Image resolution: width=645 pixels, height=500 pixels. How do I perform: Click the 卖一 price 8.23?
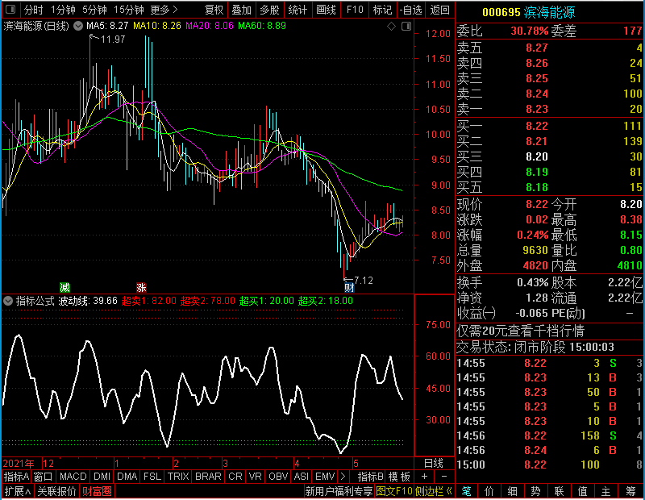[537, 109]
